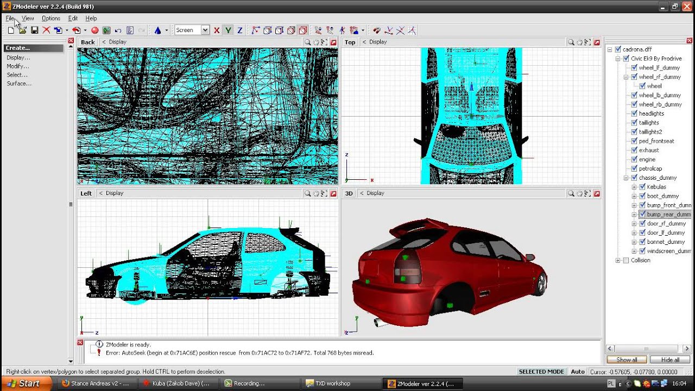Viewport: 695px width, 391px height.
Task: Close the message log panel
Action: click(80, 343)
